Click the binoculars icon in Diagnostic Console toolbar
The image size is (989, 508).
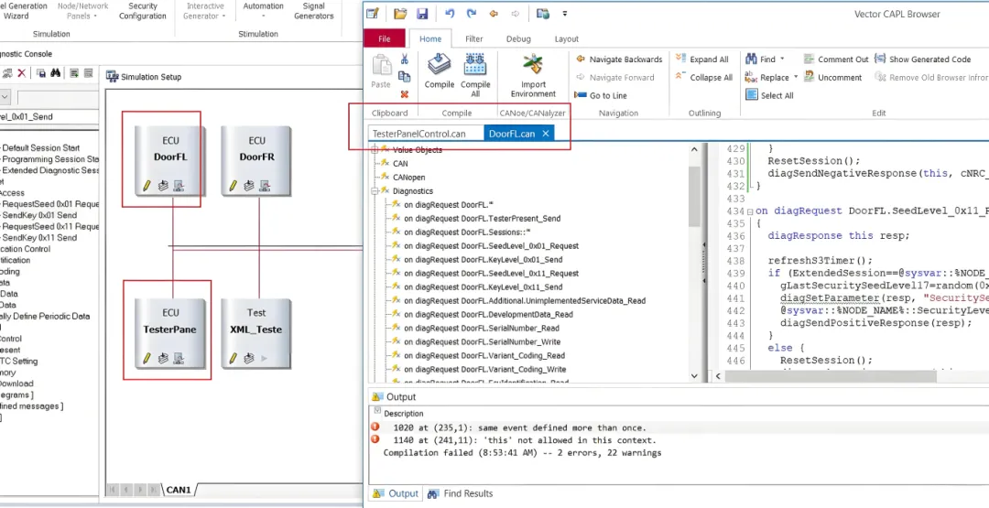click(x=56, y=73)
